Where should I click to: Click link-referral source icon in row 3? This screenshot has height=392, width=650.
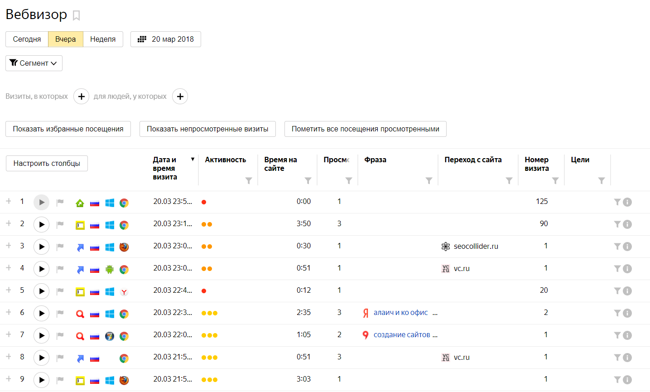(x=80, y=247)
